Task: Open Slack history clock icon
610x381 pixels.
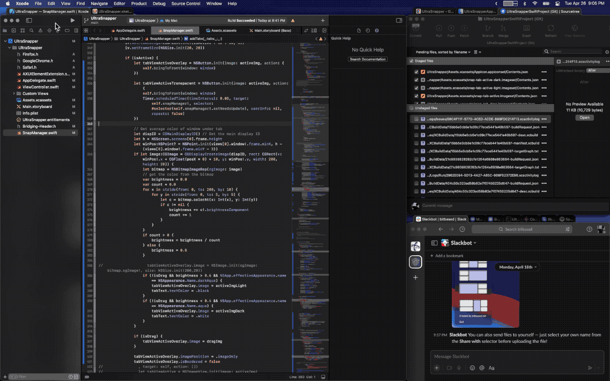Action: [462, 229]
